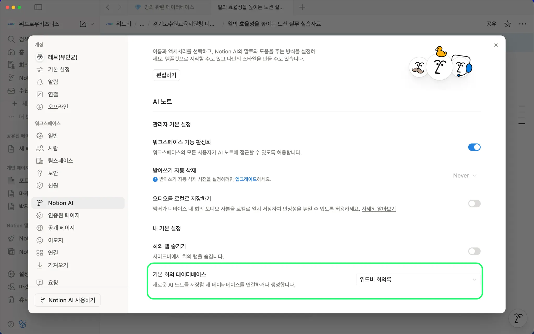
Task: Click the star favorite icon
Action: pos(507,24)
